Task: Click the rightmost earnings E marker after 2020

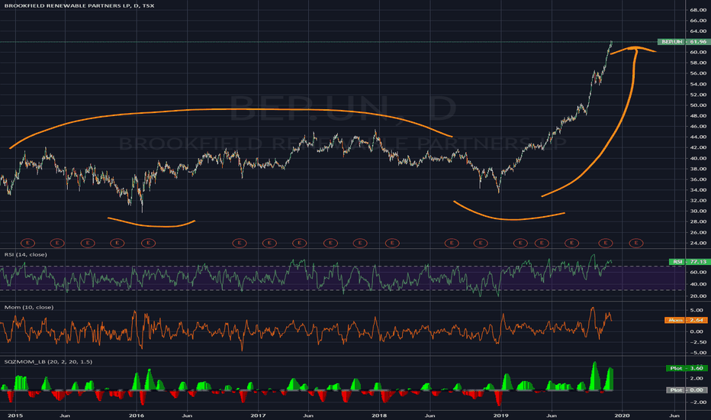Action: tap(636, 243)
